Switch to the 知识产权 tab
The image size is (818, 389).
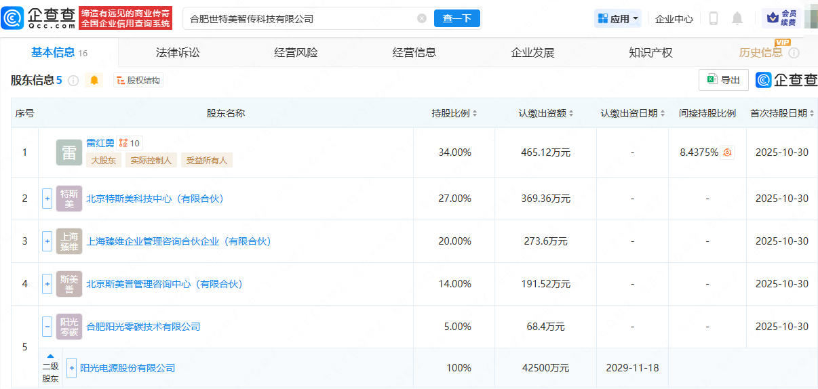coord(650,52)
